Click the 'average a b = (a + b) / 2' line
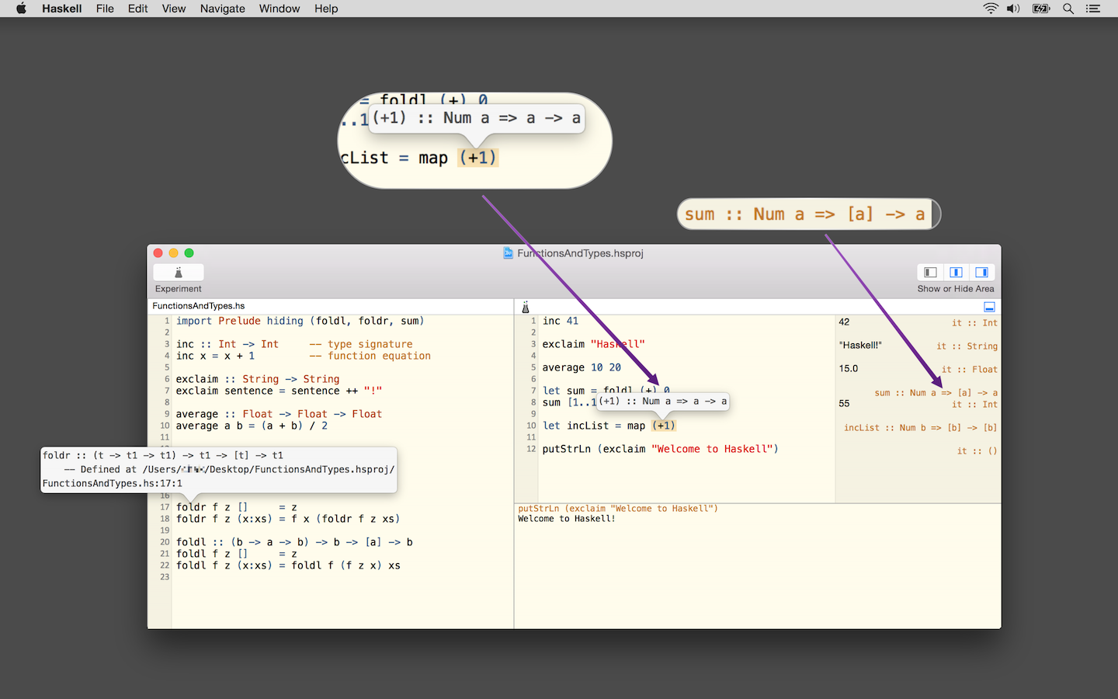 [x=252, y=426]
